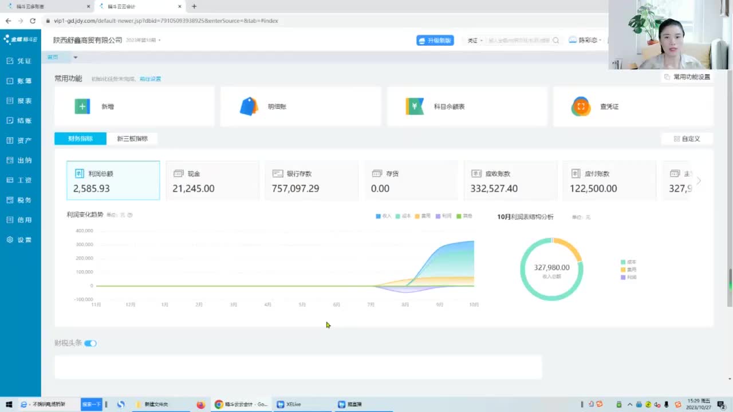The image size is (733, 412).
Task: Select the 财务指标 tab
Action: click(x=81, y=138)
